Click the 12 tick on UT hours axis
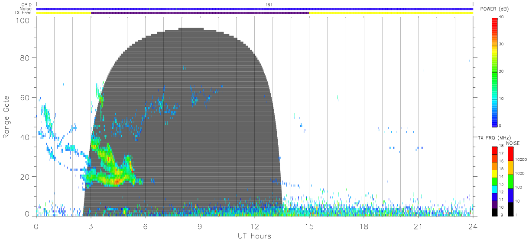Image resolution: width=532 pixels, height=245 pixels. (255, 226)
